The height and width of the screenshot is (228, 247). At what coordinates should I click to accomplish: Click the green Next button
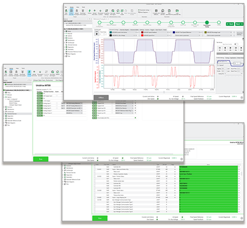point(239,24)
